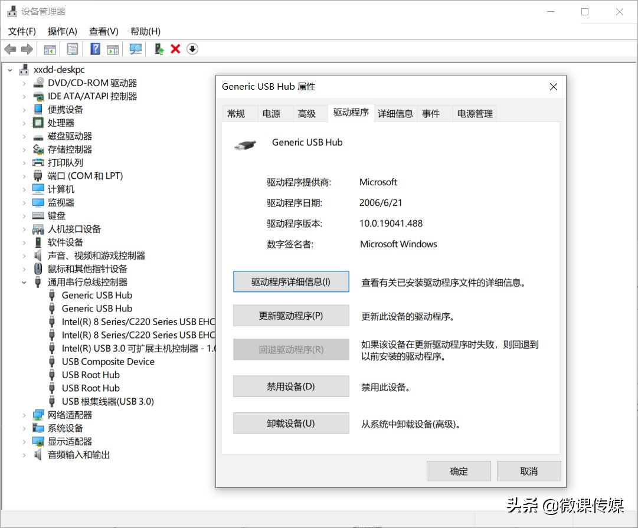Image resolution: width=638 pixels, height=528 pixels.
Task: Select the 详细信息 tab
Action: click(x=395, y=113)
